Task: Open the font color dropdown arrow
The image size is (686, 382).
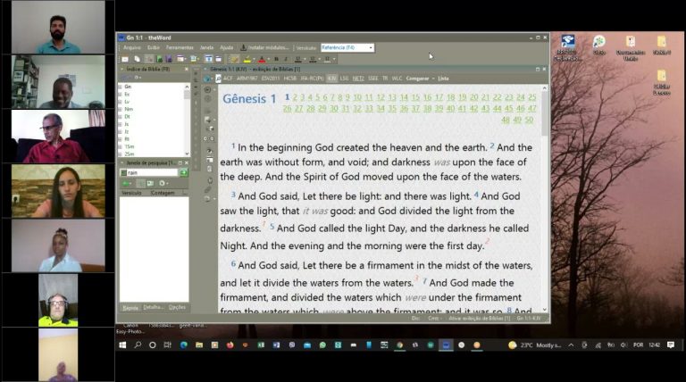Action: (x=268, y=59)
